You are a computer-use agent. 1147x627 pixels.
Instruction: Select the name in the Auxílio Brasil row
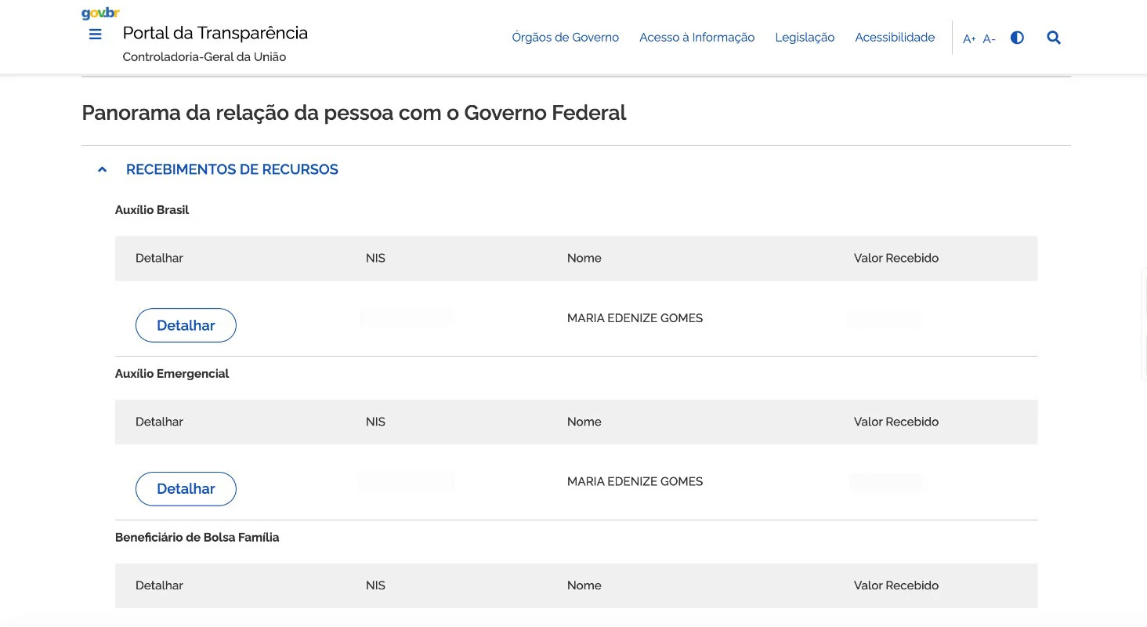pyautogui.click(x=635, y=318)
